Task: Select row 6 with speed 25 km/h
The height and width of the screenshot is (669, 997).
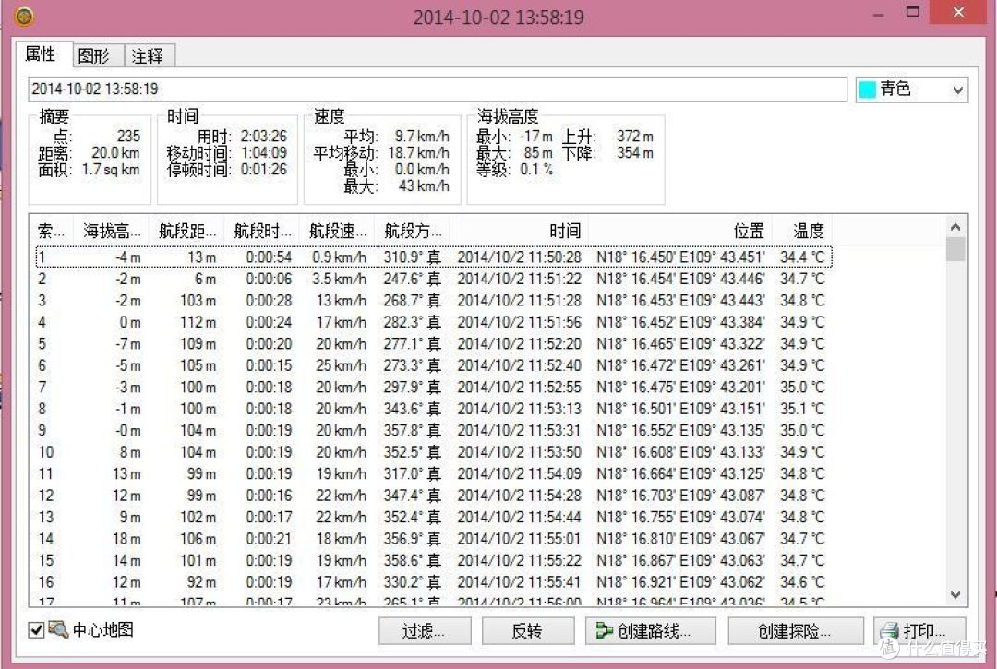Action: (434, 365)
